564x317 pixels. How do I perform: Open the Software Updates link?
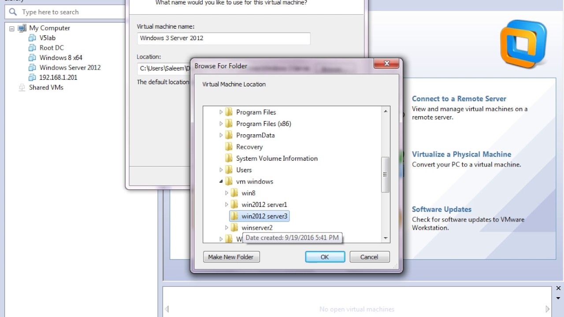click(x=442, y=209)
